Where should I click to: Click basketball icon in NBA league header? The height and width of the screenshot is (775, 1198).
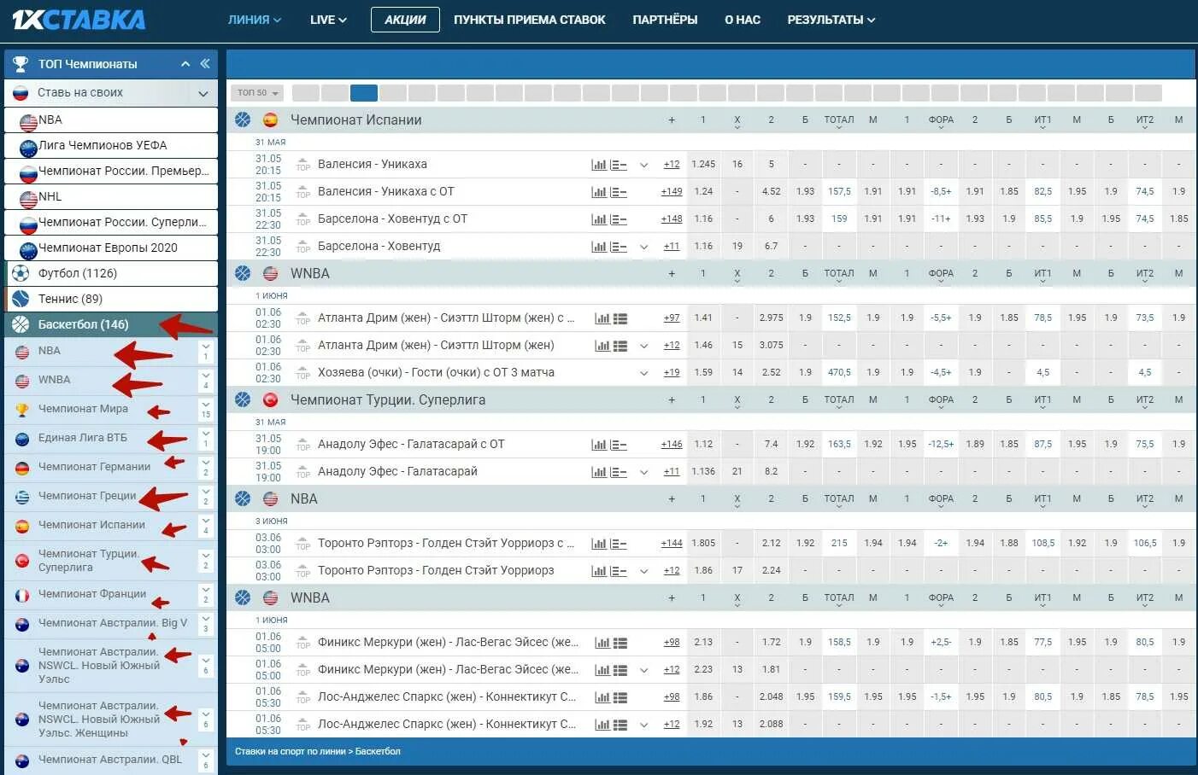point(243,498)
